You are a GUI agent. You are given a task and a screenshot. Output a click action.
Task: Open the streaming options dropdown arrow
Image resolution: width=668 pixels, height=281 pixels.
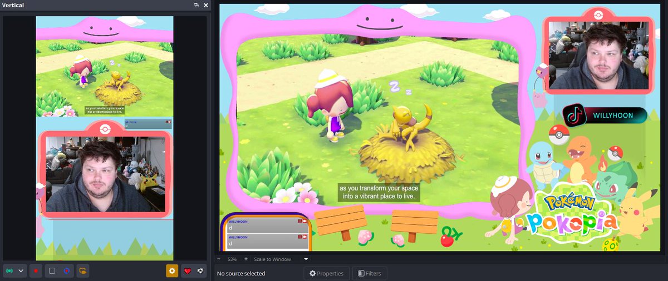tap(21, 271)
